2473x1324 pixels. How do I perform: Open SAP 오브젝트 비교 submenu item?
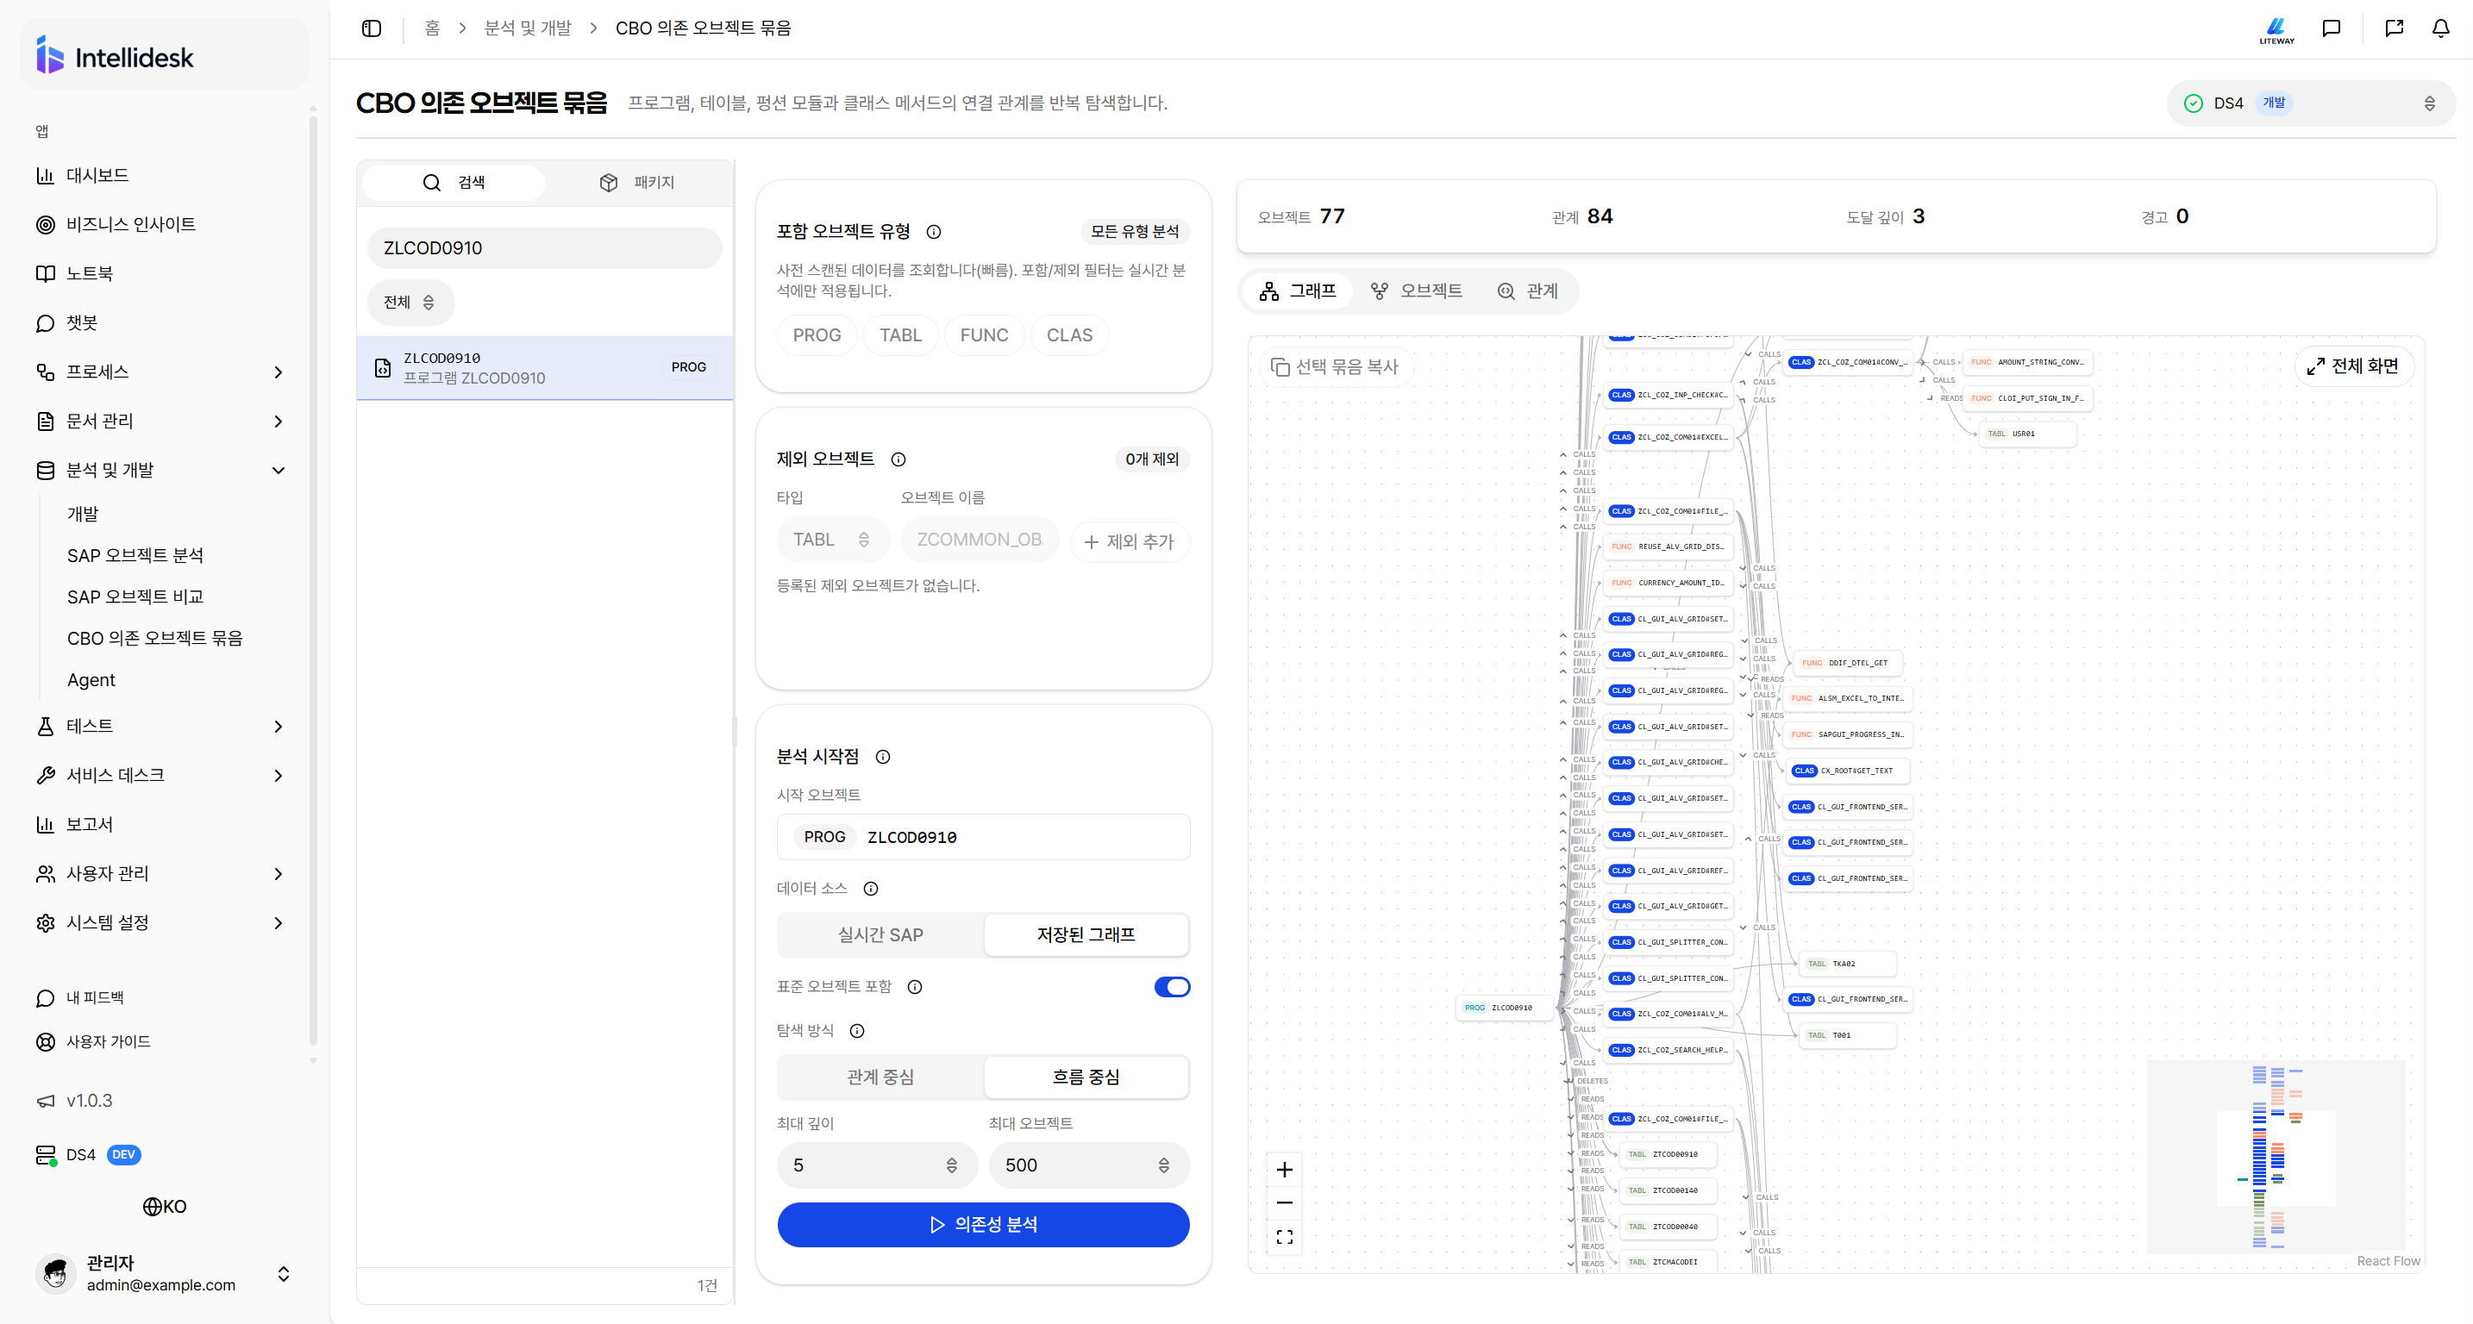point(135,596)
